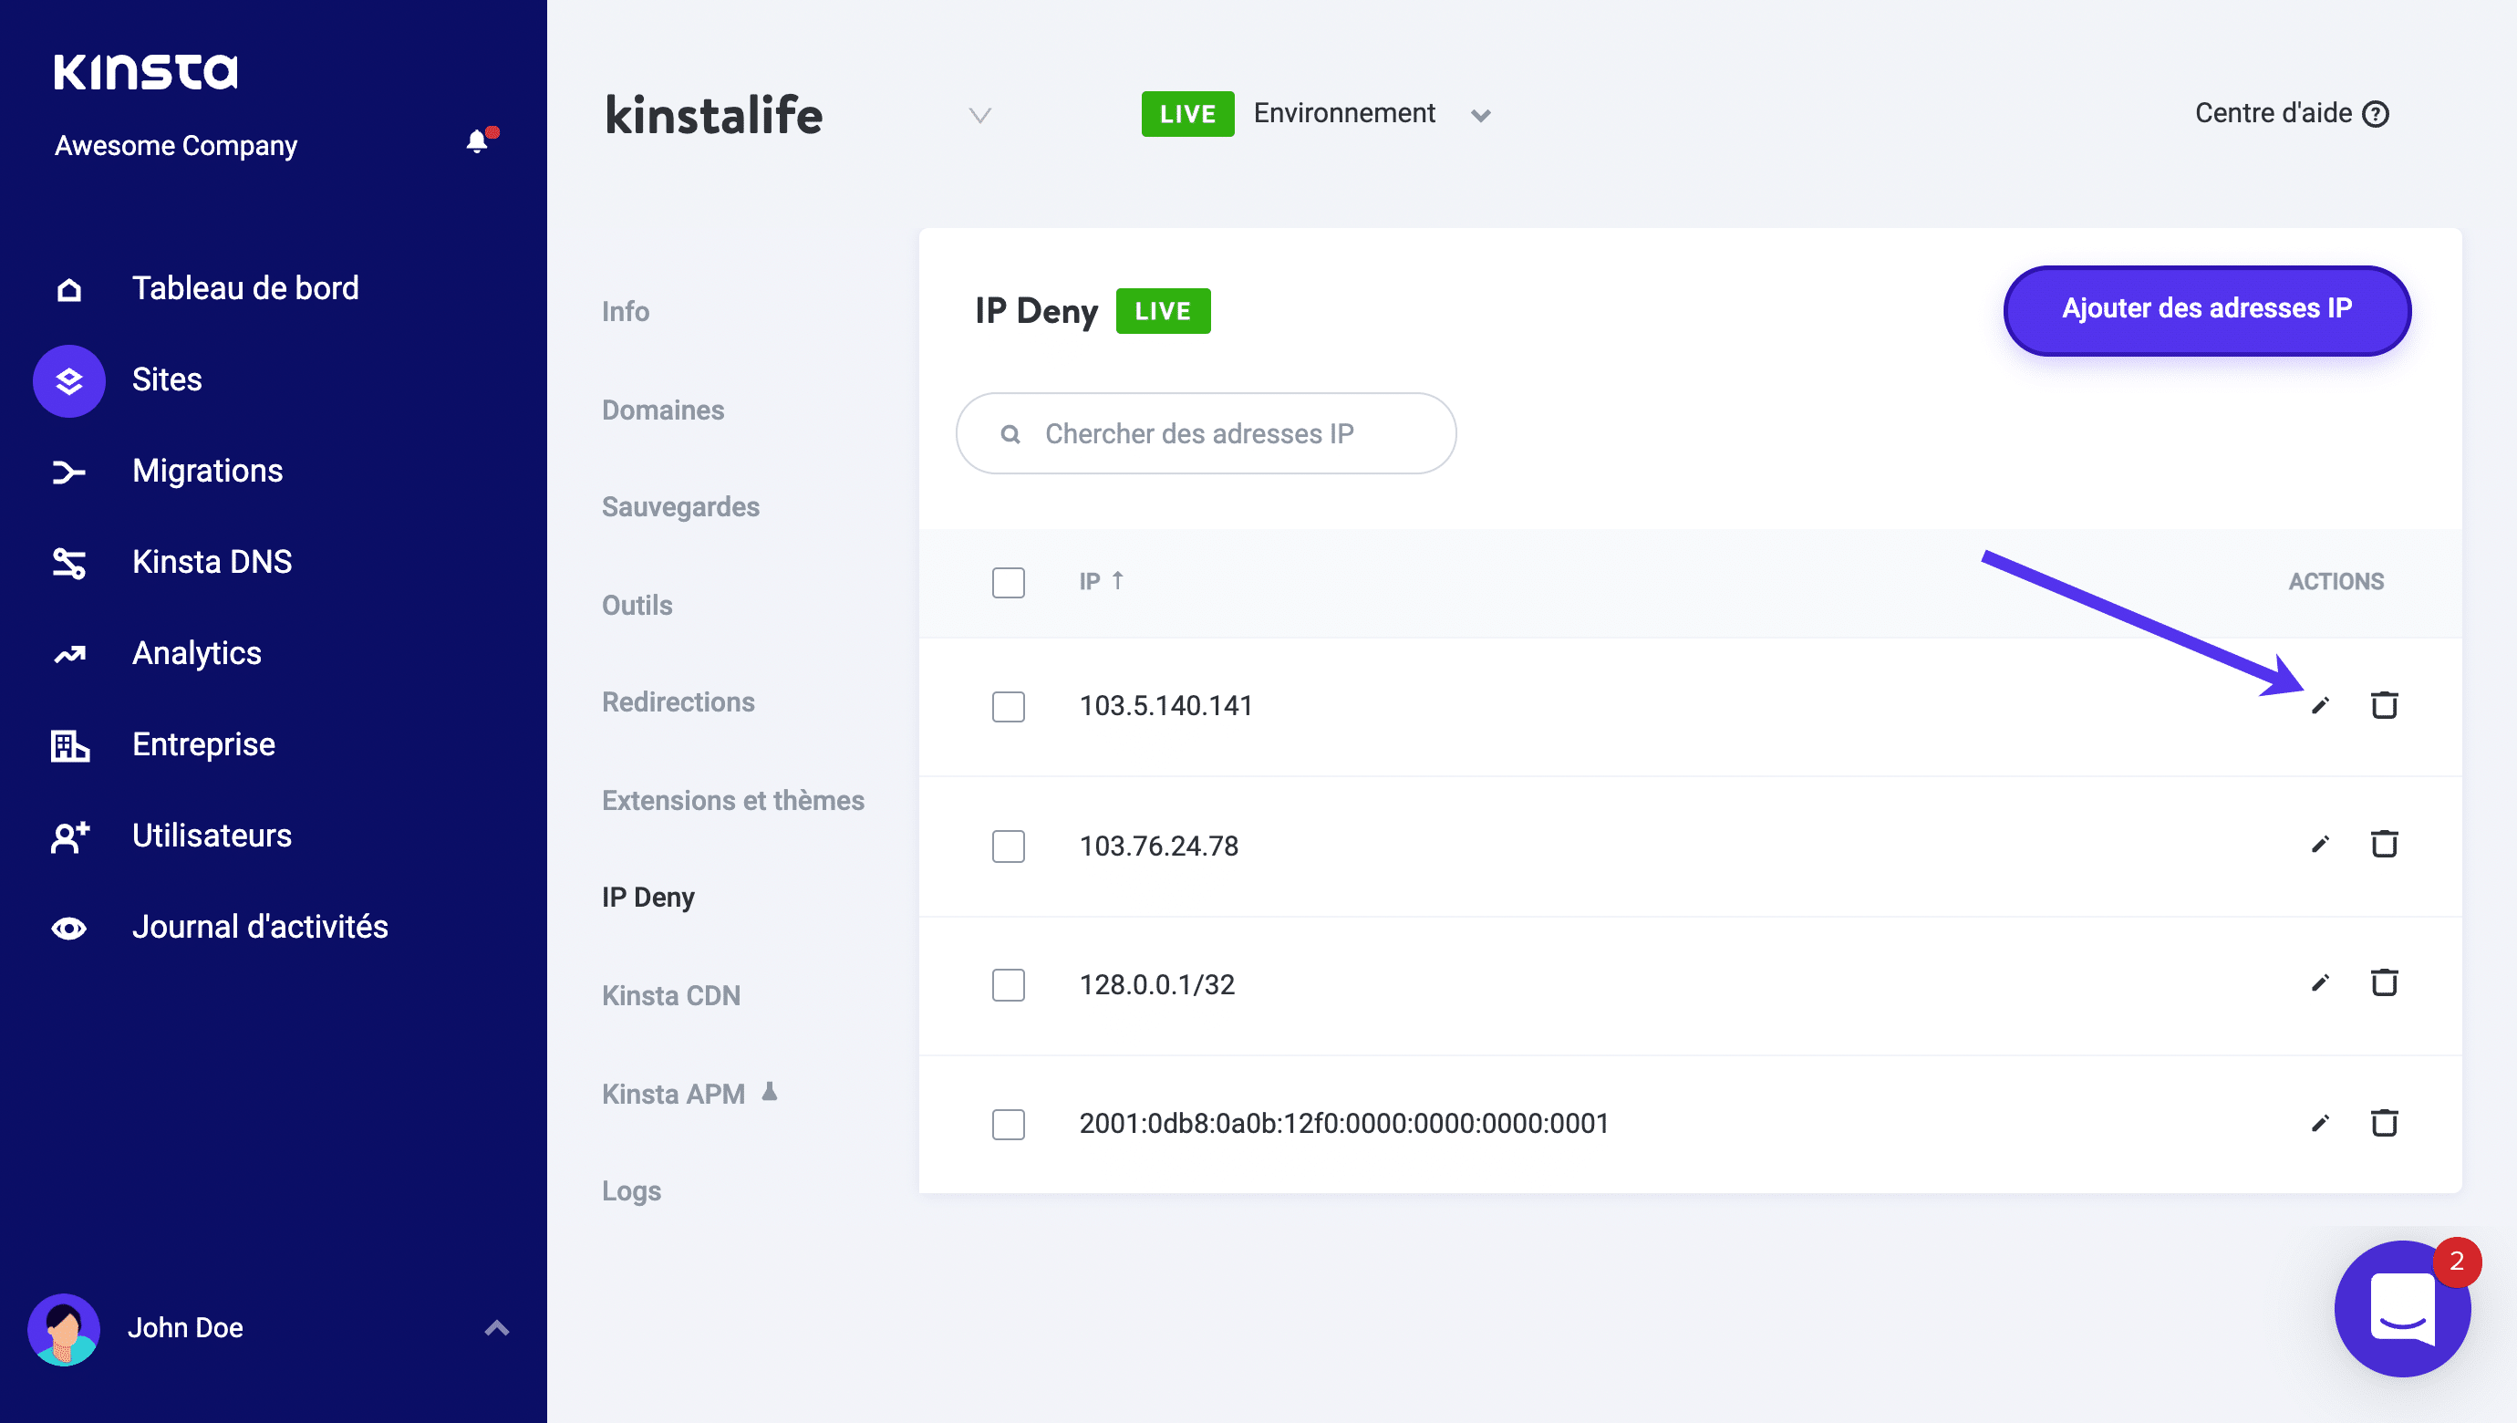Select the 128.0.0.1/32 row checkbox

(x=1008, y=985)
